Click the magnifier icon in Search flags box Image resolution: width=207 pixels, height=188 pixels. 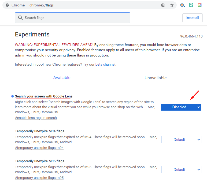pos(20,18)
